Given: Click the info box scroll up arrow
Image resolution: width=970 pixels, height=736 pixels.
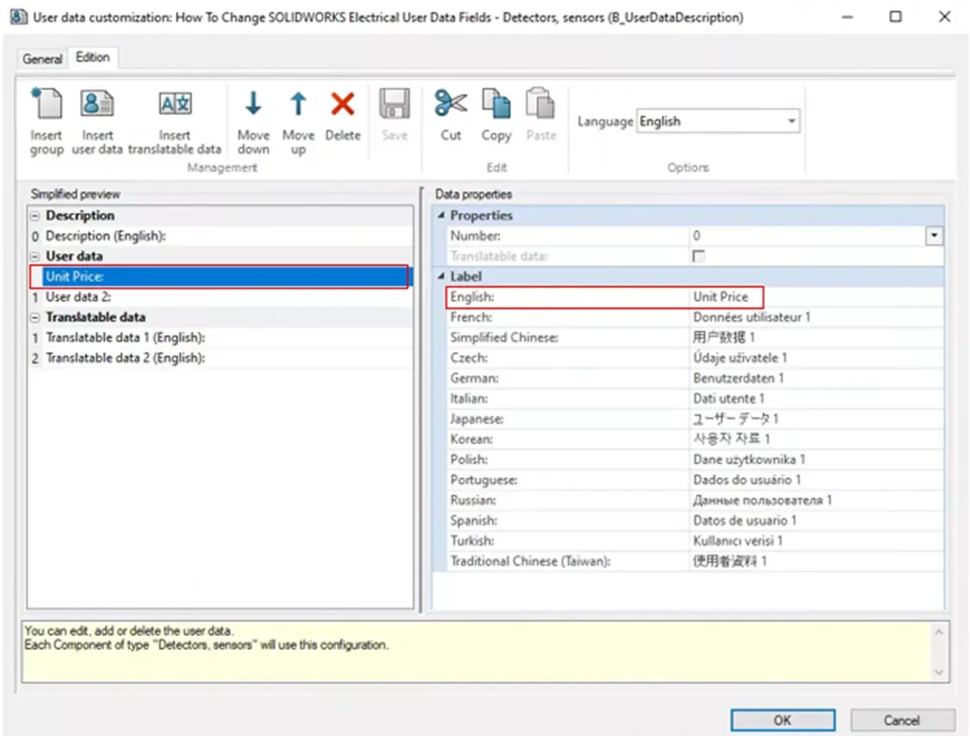Looking at the screenshot, I should tap(938, 632).
